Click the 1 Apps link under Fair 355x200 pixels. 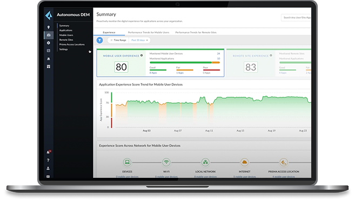pos(180,73)
